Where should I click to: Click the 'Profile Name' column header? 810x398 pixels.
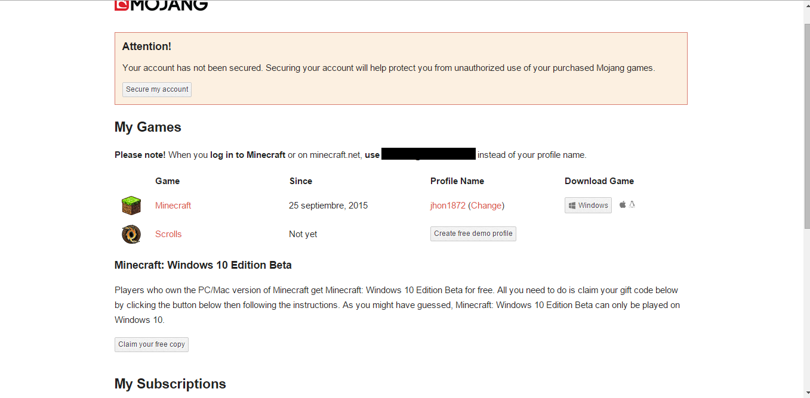tap(457, 181)
